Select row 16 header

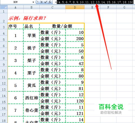4,107
